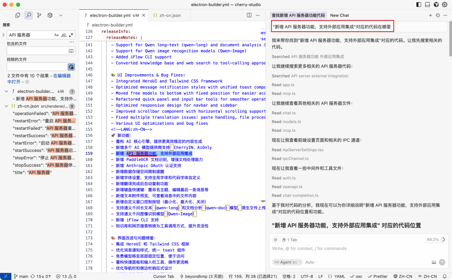Select the Search magnifier sidebar icon
The width and height of the screenshot is (452, 280).
click(28, 15)
